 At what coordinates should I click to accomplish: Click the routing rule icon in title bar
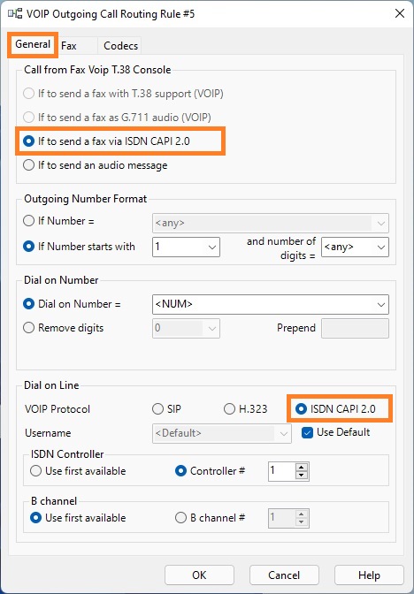[x=14, y=14]
